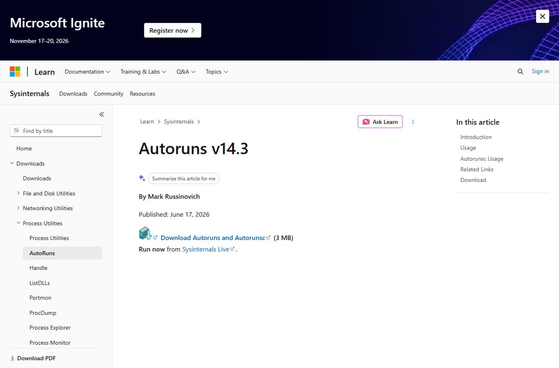Focus the Find by title field

(56, 131)
